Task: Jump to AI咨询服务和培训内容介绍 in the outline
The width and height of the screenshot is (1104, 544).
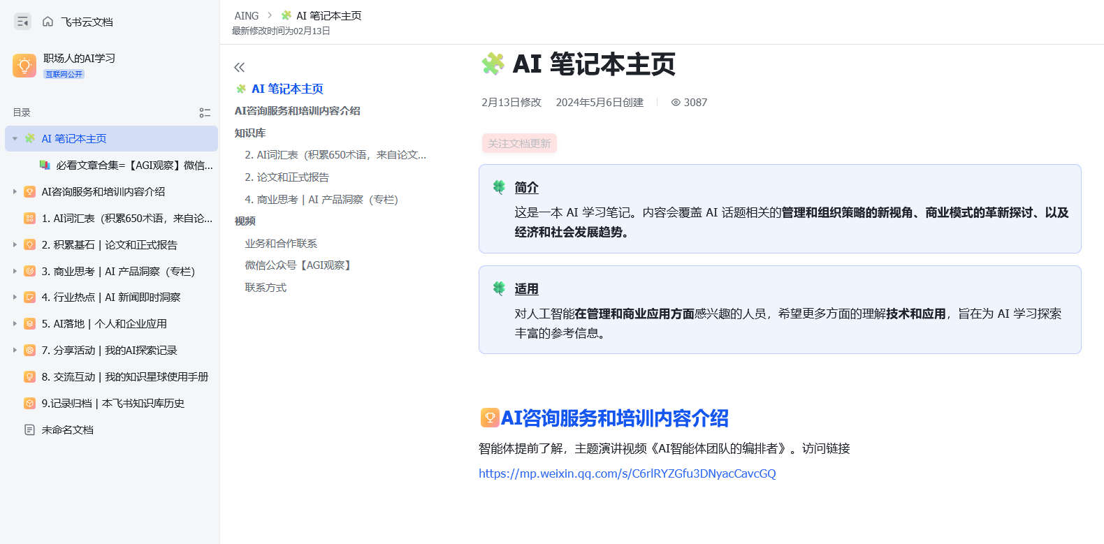Action: (297, 110)
